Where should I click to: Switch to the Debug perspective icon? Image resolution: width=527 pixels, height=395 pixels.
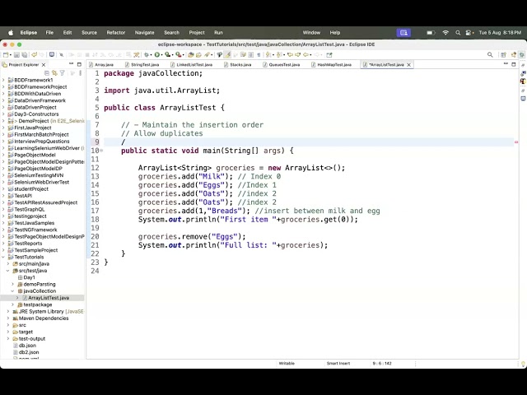(521, 55)
